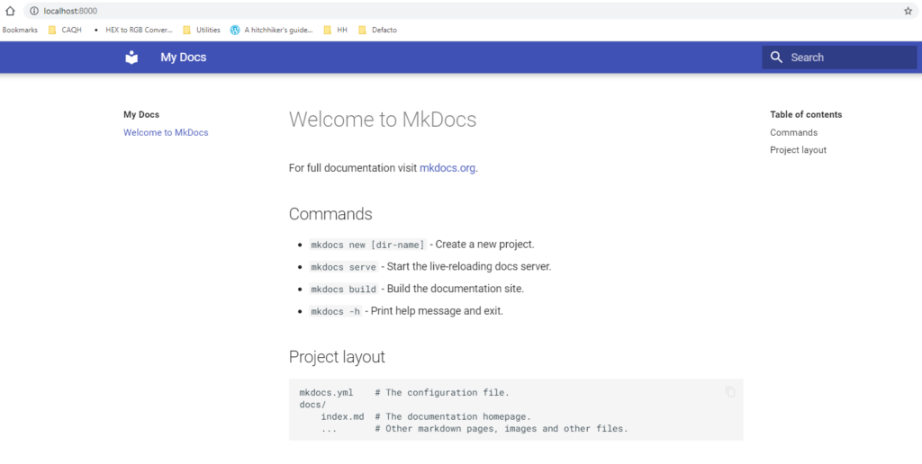Open the HH bookmark folder
The image size is (922, 464).
click(x=336, y=30)
